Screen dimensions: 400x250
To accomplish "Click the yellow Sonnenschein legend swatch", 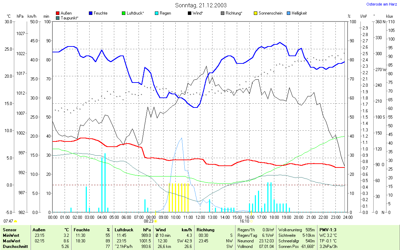I will point(256,14).
